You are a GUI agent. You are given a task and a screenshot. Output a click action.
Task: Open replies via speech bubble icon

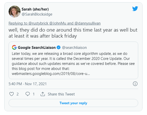click(x=28, y=94)
